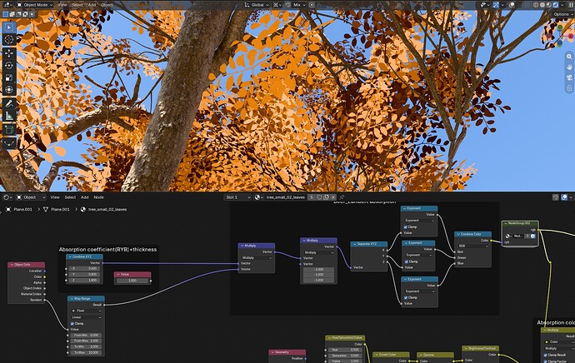Select the first selection mode icon (set new)
Viewport: 575px width, 363px height.
5,14
